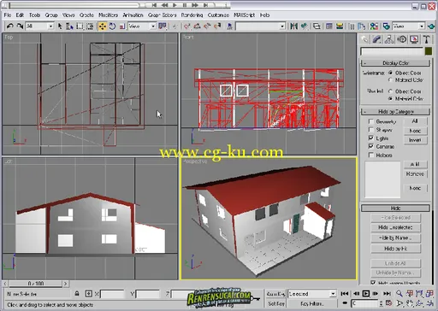Click the object color swatch
Image resolution: width=438 pixels, height=311 pixels.
coord(429,51)
